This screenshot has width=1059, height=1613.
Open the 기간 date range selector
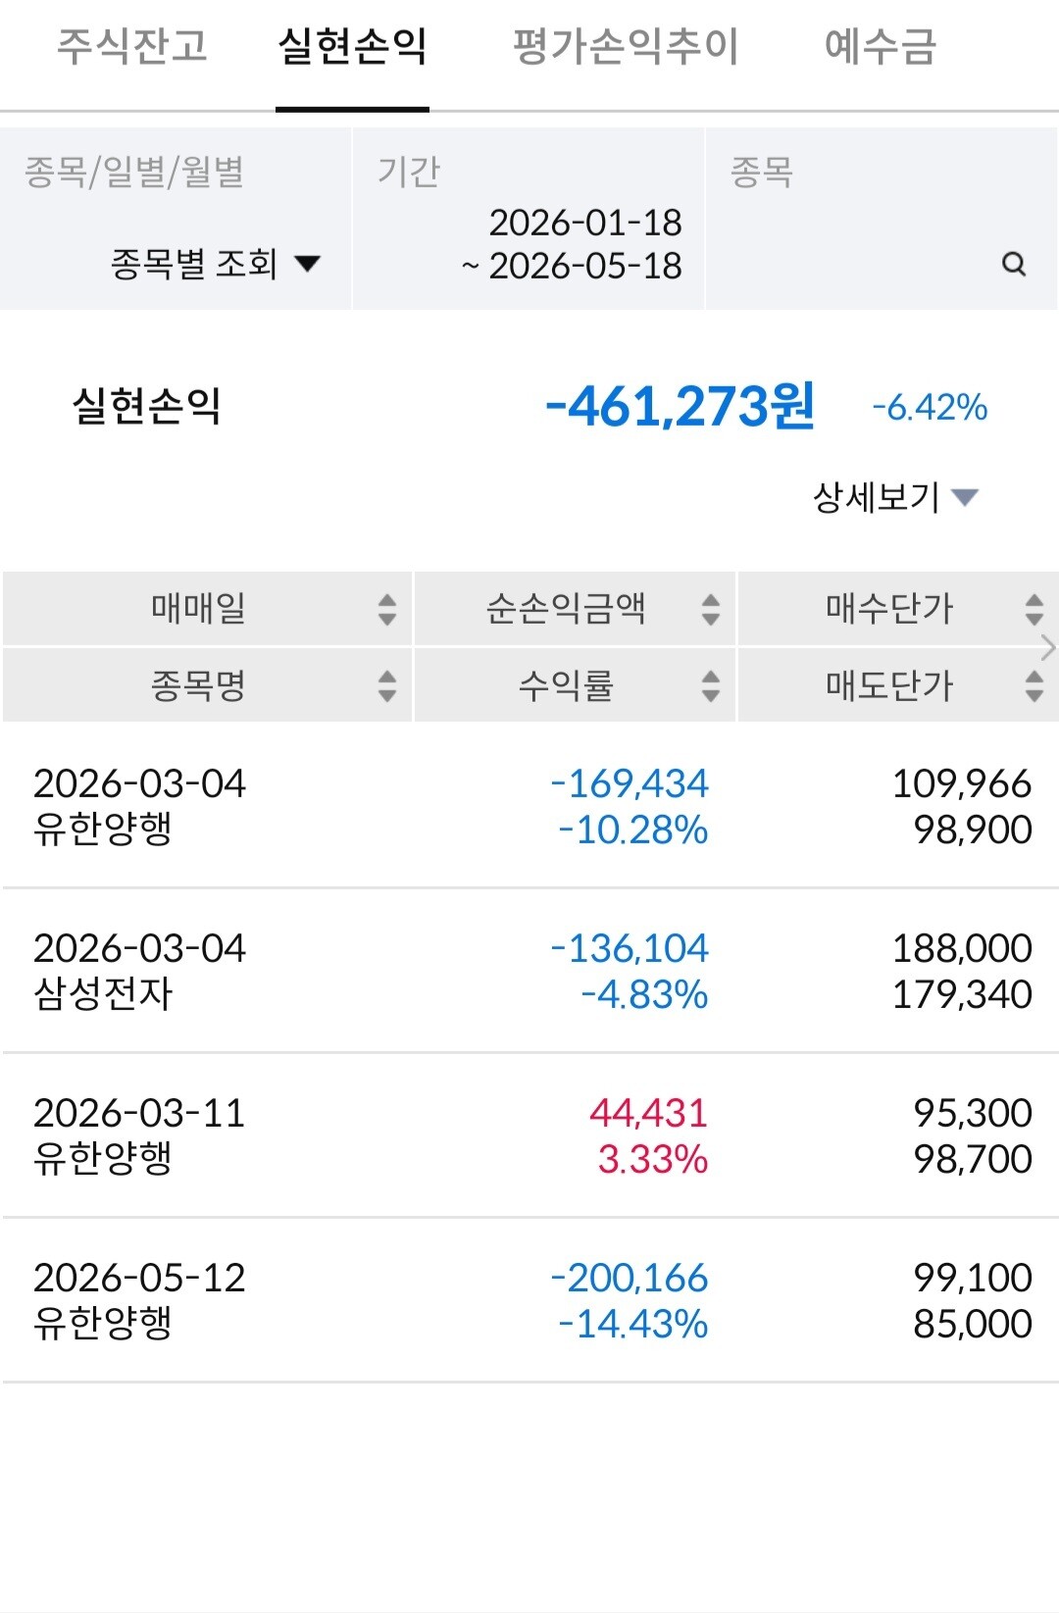[x=528, y=220]
